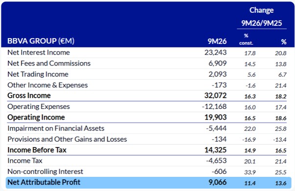Click the '13.6' net profit change

tap(281, 183)
